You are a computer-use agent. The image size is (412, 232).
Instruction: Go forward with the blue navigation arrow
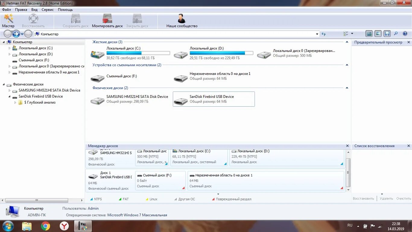[16, 34]
